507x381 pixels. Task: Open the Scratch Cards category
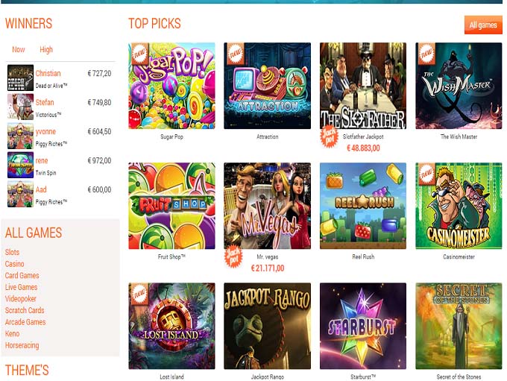tap(25, 310)
